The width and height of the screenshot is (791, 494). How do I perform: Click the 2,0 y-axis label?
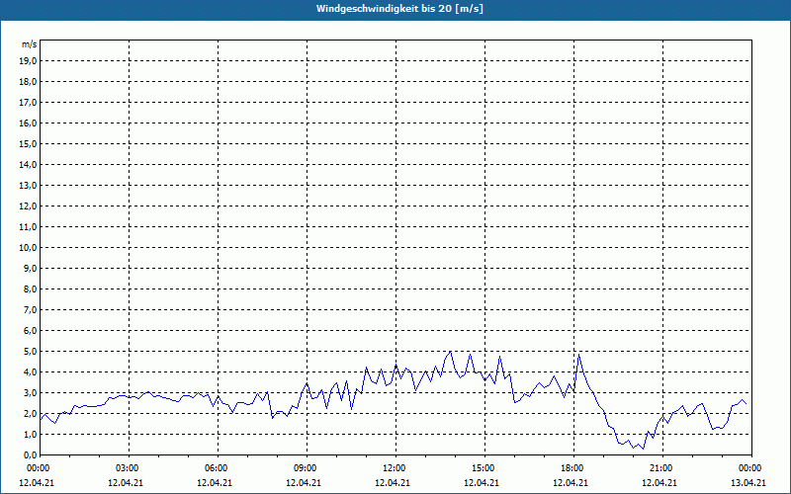point(31,413)
